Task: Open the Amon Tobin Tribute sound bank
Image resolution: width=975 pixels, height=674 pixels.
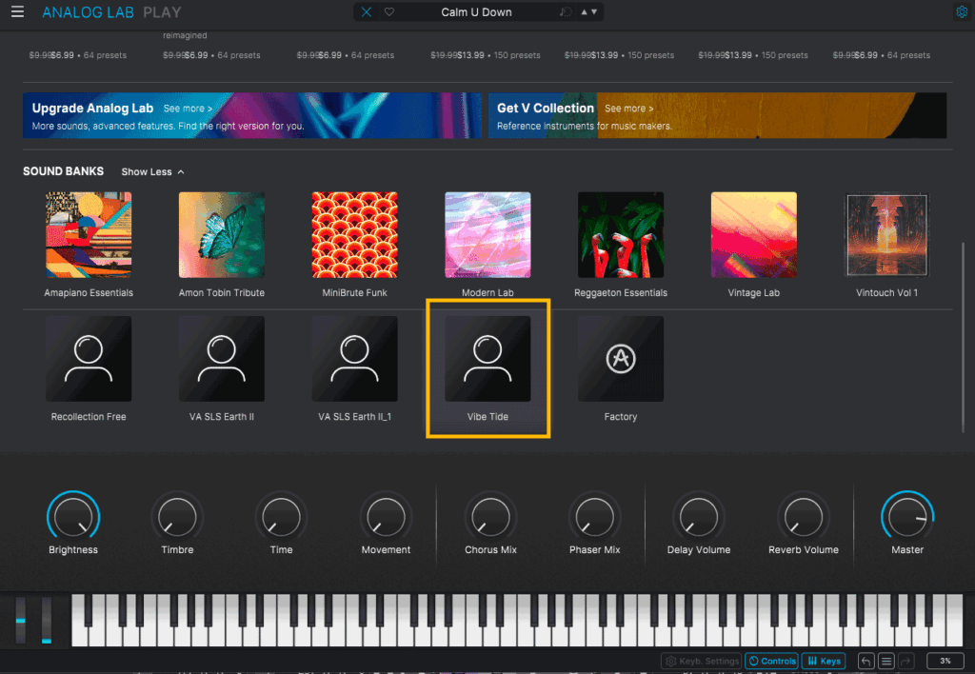Action: point(221,245)
